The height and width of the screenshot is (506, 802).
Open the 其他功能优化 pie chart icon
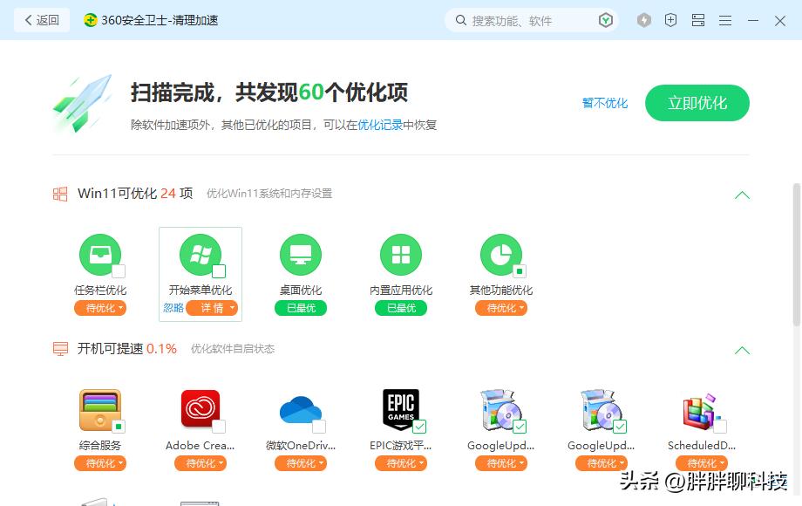pos(500,254)
